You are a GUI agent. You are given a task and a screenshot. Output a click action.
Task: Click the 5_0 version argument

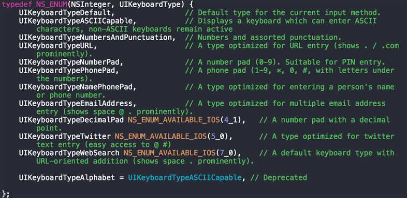coord(217,136)
